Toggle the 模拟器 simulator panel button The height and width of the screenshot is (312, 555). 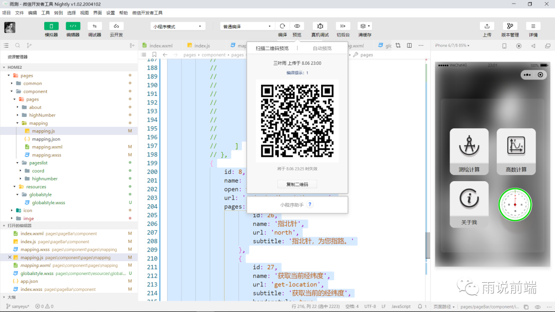(x=51, y=26)
